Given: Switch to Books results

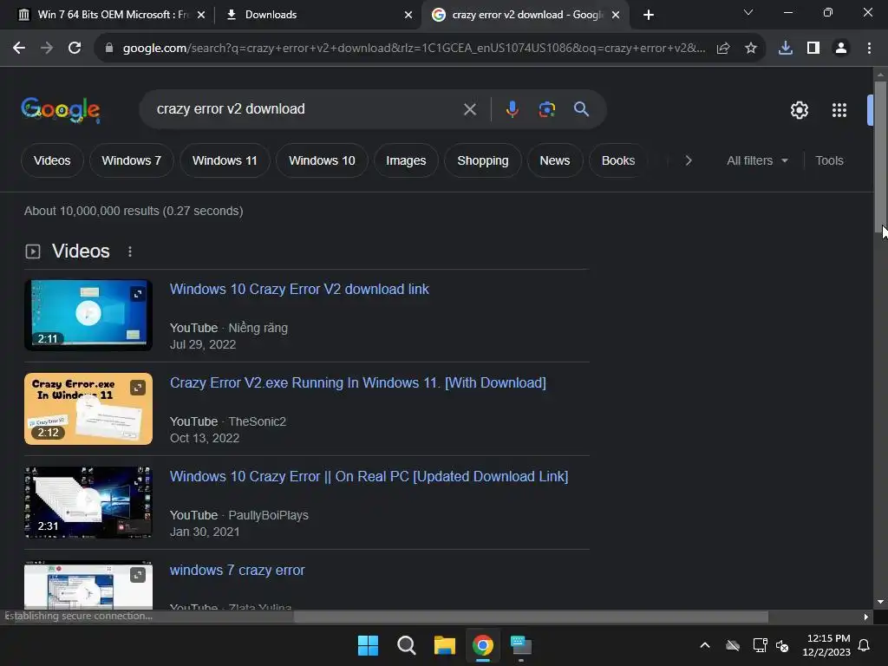Looking at the screenshot, I should pos(617,160).
